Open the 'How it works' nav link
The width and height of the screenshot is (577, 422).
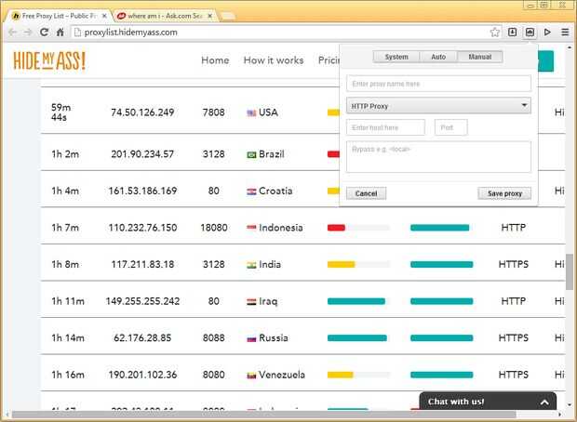point(274,60)
